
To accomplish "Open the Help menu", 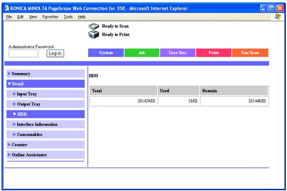I will coord(82,17).
